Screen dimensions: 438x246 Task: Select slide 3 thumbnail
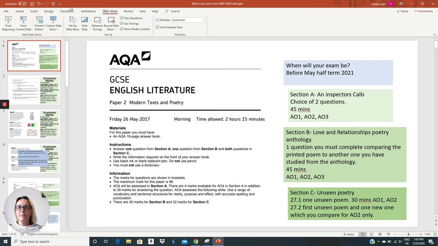[34, 124]
